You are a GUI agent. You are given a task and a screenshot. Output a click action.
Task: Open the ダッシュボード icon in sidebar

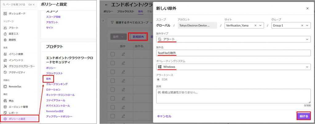5,14
